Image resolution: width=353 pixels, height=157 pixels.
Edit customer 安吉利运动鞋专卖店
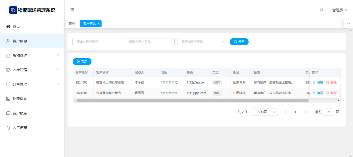pyautogui.click(x=318, y=82)
